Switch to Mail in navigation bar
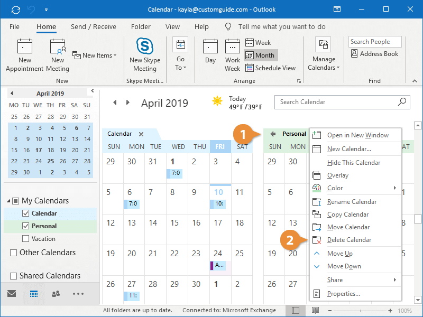 pos(12,293)
